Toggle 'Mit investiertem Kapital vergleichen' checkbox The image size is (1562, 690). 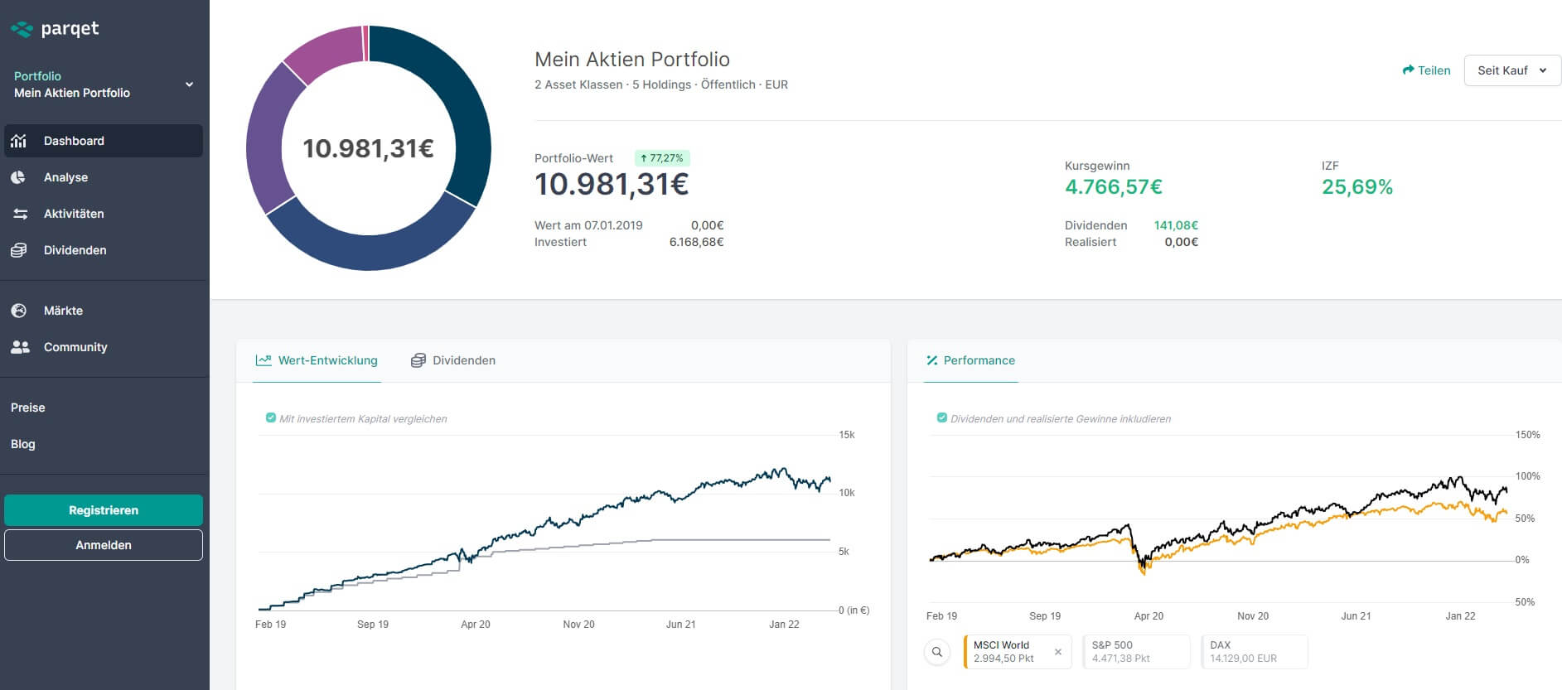(x=270, y=418)
